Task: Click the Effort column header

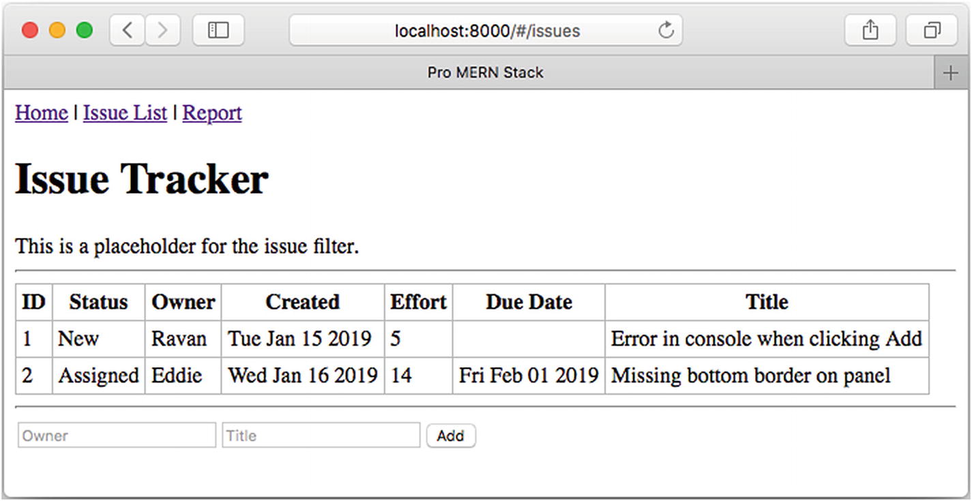Action: click(x=418, y=302)
